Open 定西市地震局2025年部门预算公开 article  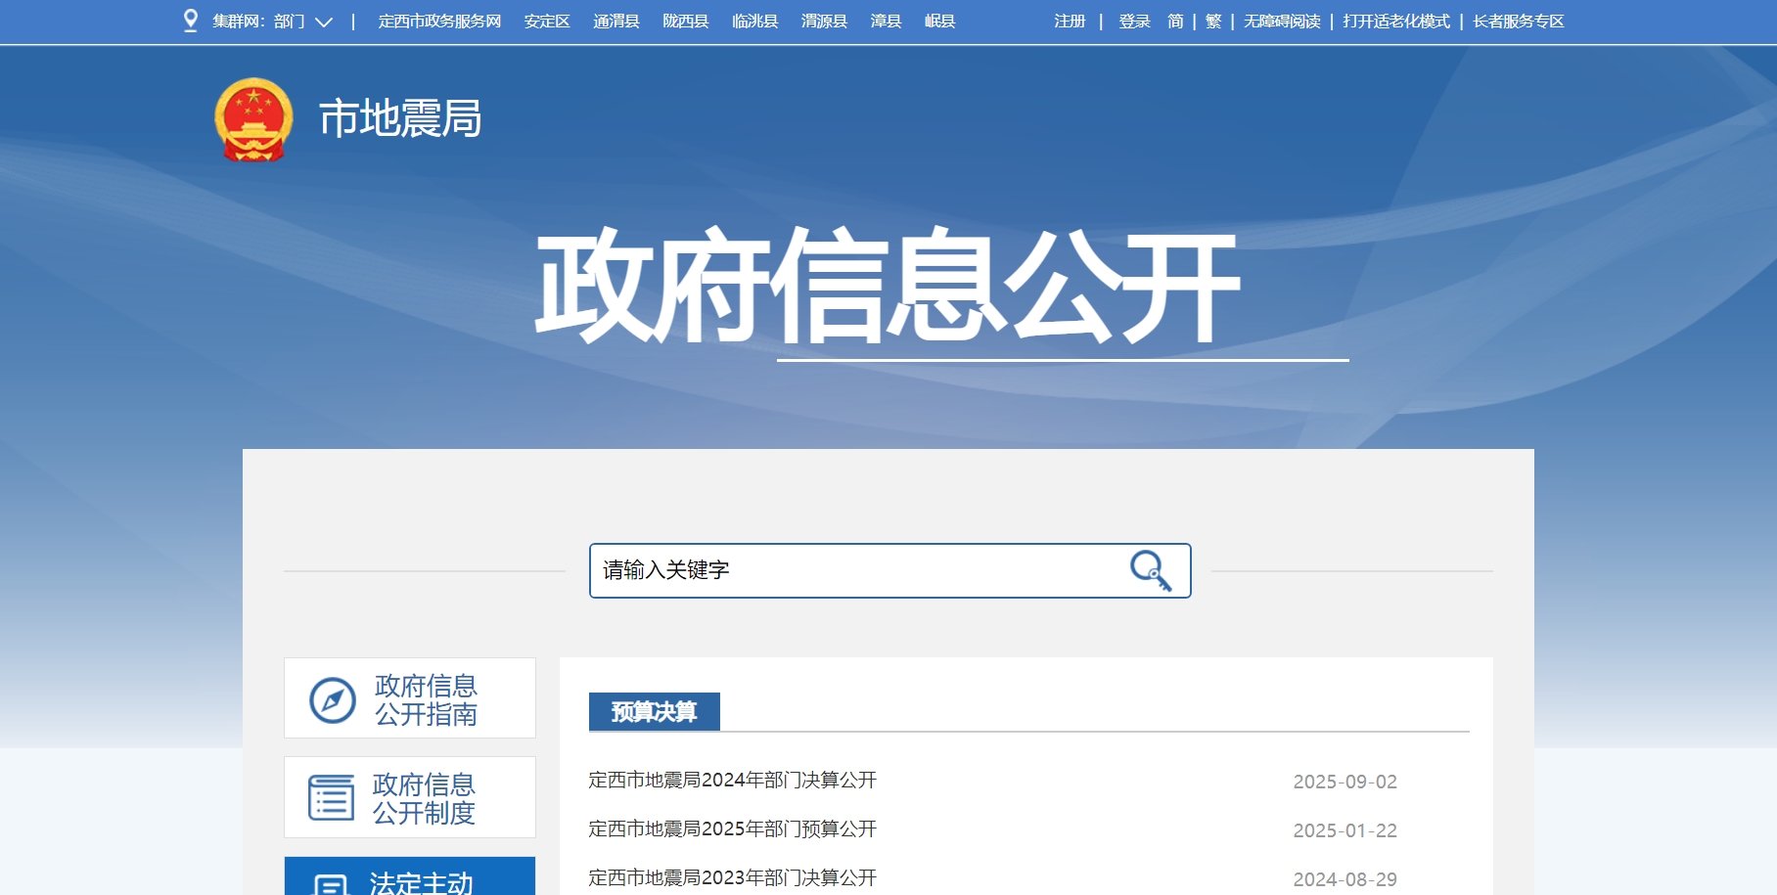point(732,829)
